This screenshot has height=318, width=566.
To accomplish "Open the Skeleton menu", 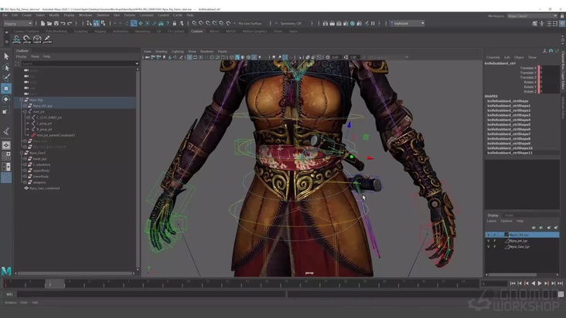I will (x=103, y=15).
